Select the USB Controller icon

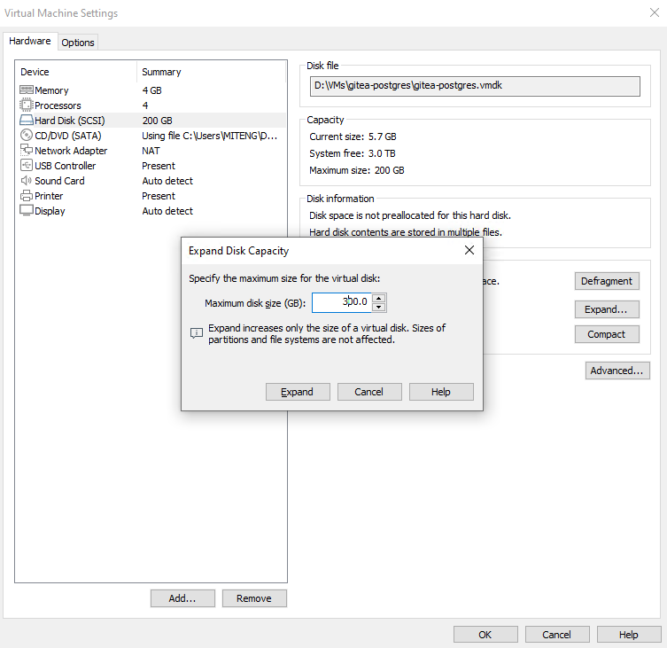[x=27, y=166]
